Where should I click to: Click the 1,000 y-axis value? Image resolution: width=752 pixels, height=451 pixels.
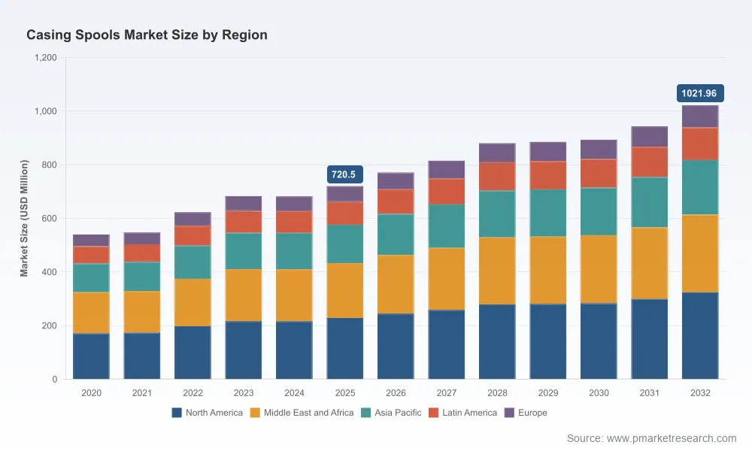(x=46, y=111)
